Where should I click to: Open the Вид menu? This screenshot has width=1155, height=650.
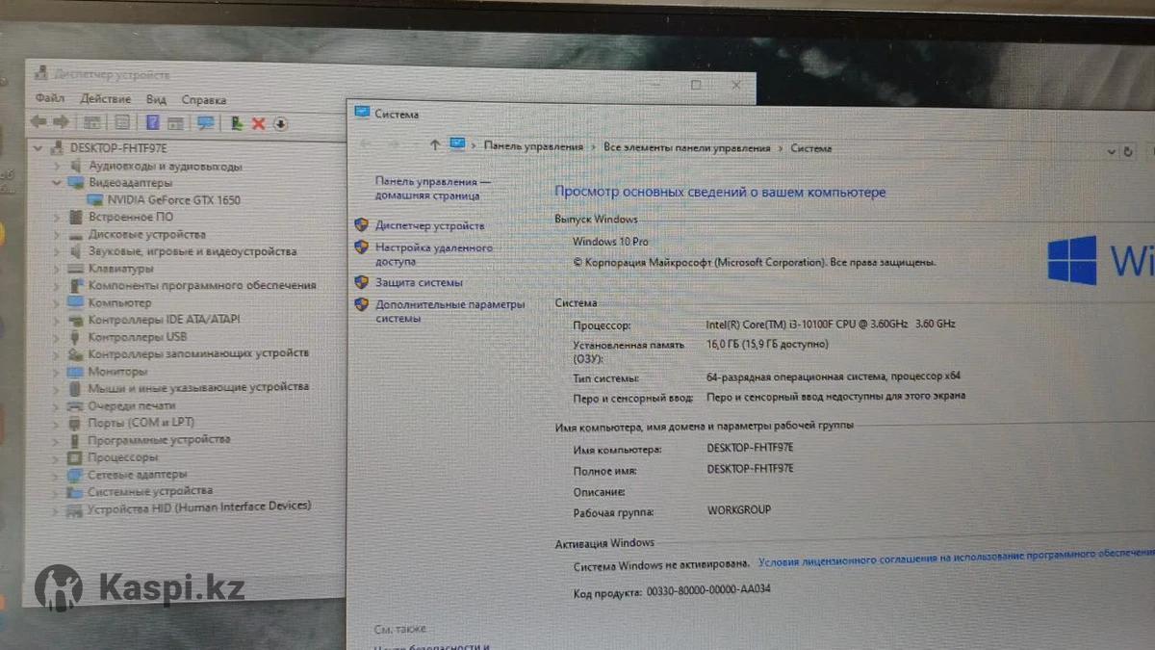click(157, 98)
